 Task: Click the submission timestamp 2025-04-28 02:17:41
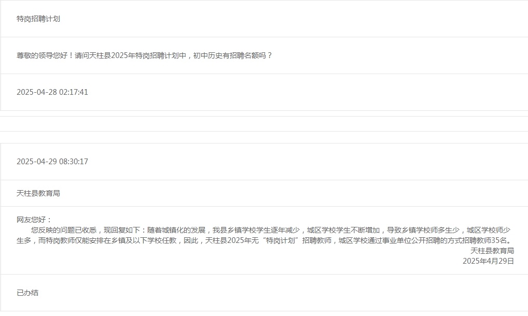click(x=52, y=92)
